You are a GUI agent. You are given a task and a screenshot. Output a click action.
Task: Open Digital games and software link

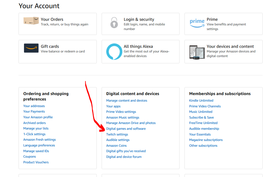[x=126, y=129]
